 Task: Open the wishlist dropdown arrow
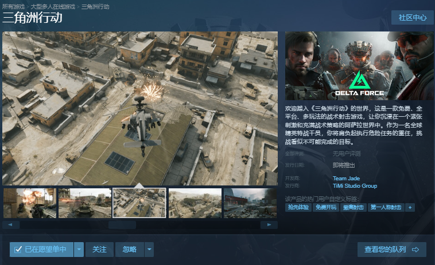tap(79, 250)
